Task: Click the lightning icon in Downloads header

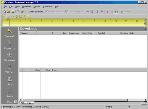Action: pos(145,29)
